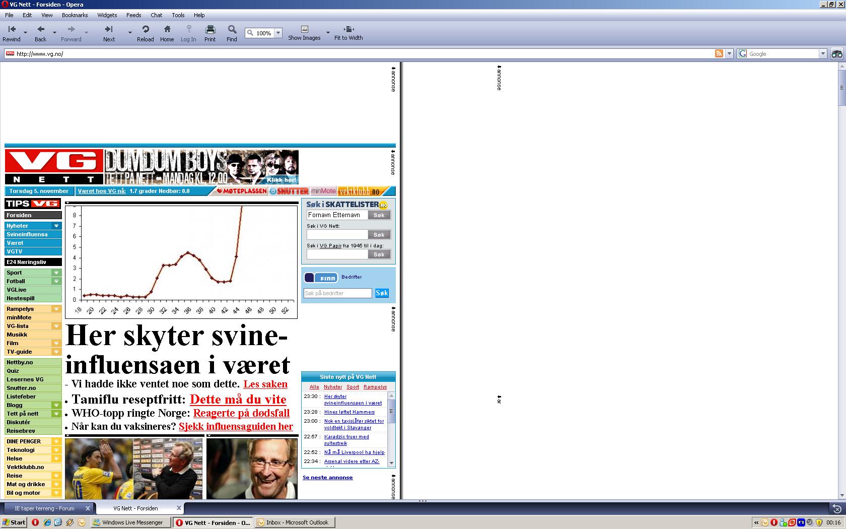Open the zoom level dropdown
Viewport: 846px width, 529px height.
point(278,33)
